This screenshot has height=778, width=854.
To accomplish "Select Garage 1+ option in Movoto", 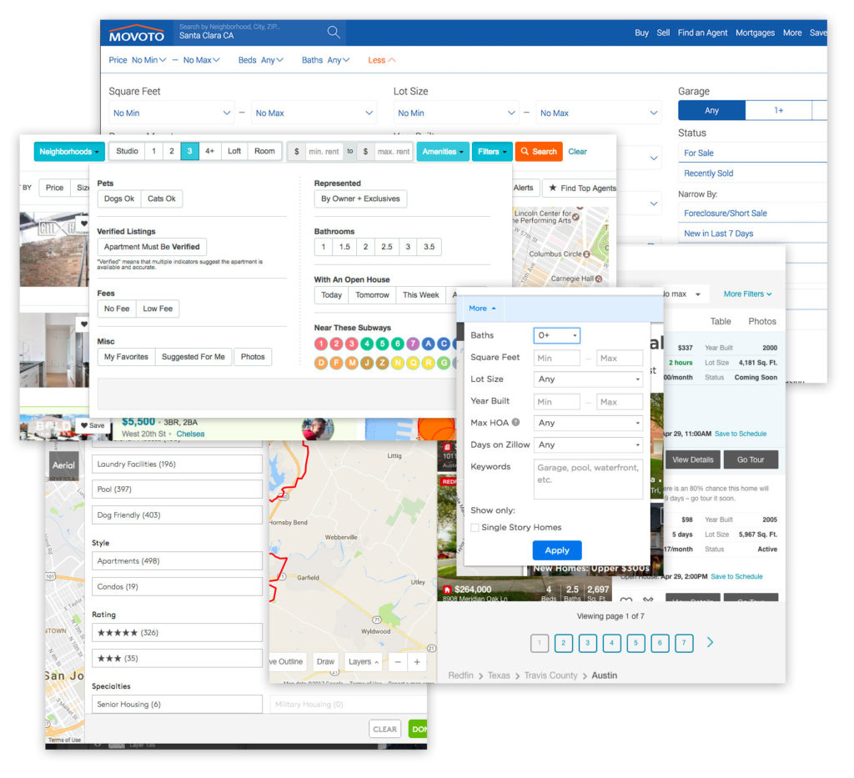I will (779, 111).
